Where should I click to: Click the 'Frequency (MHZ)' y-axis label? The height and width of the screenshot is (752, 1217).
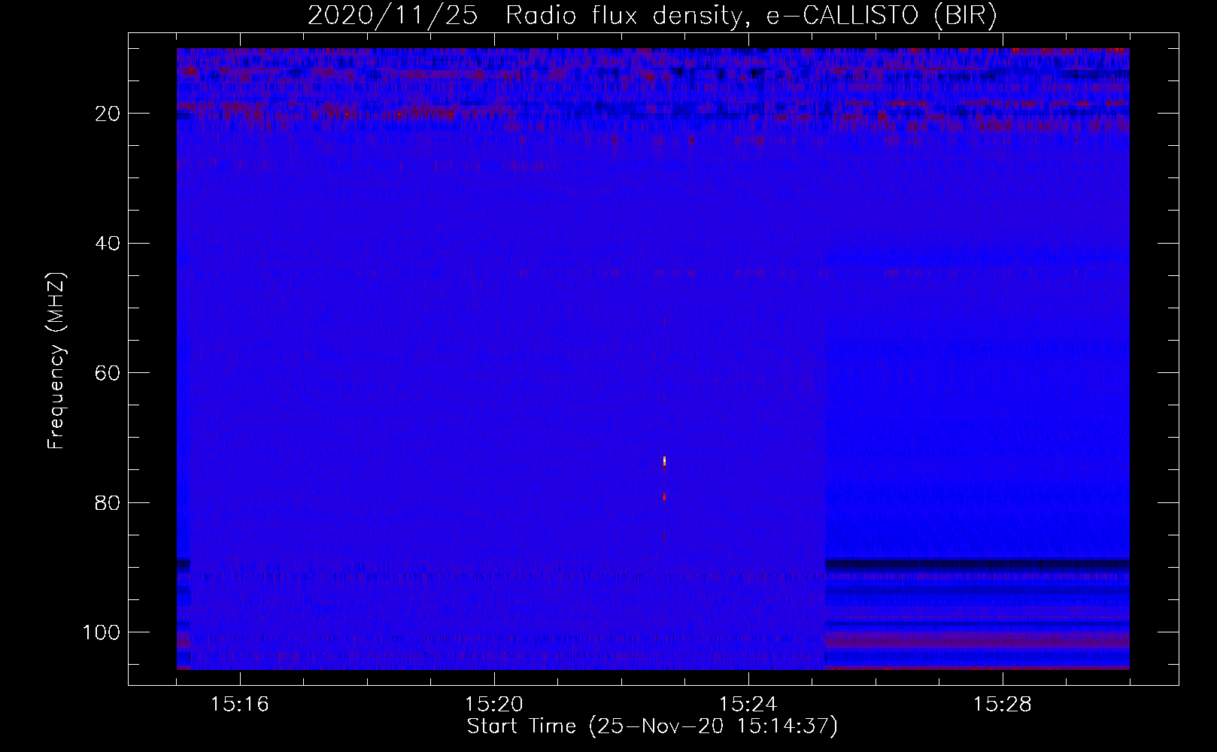coord(56,361)
